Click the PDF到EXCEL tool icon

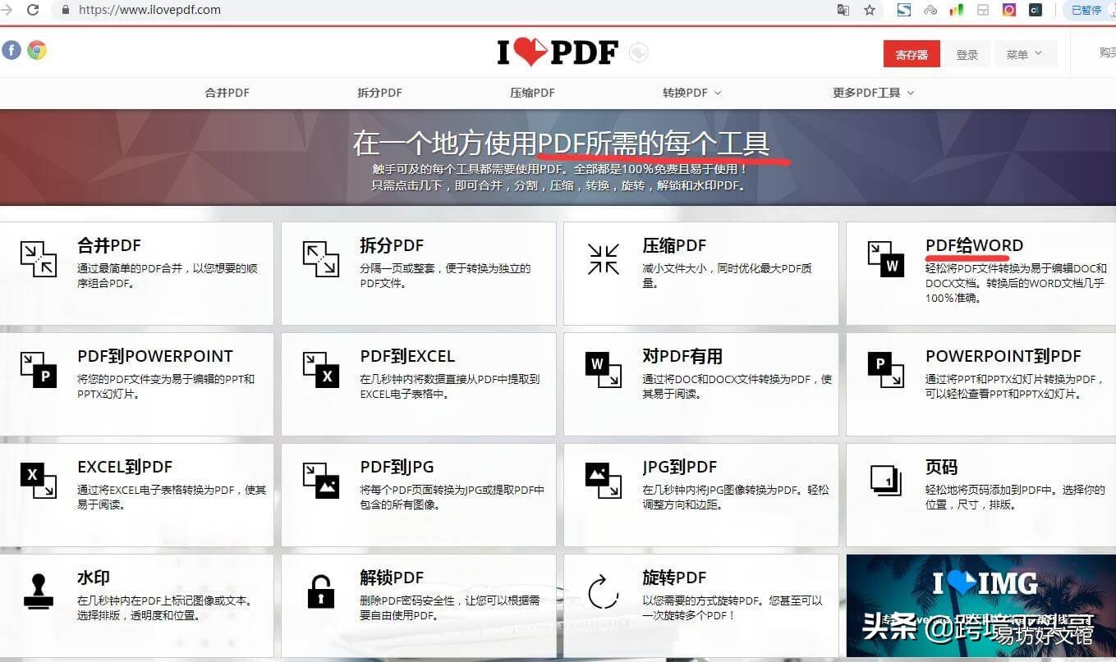[321, 369]
